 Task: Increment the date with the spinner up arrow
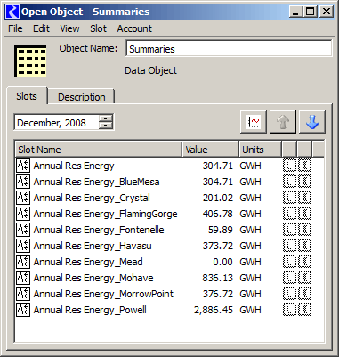coord(106,118)
